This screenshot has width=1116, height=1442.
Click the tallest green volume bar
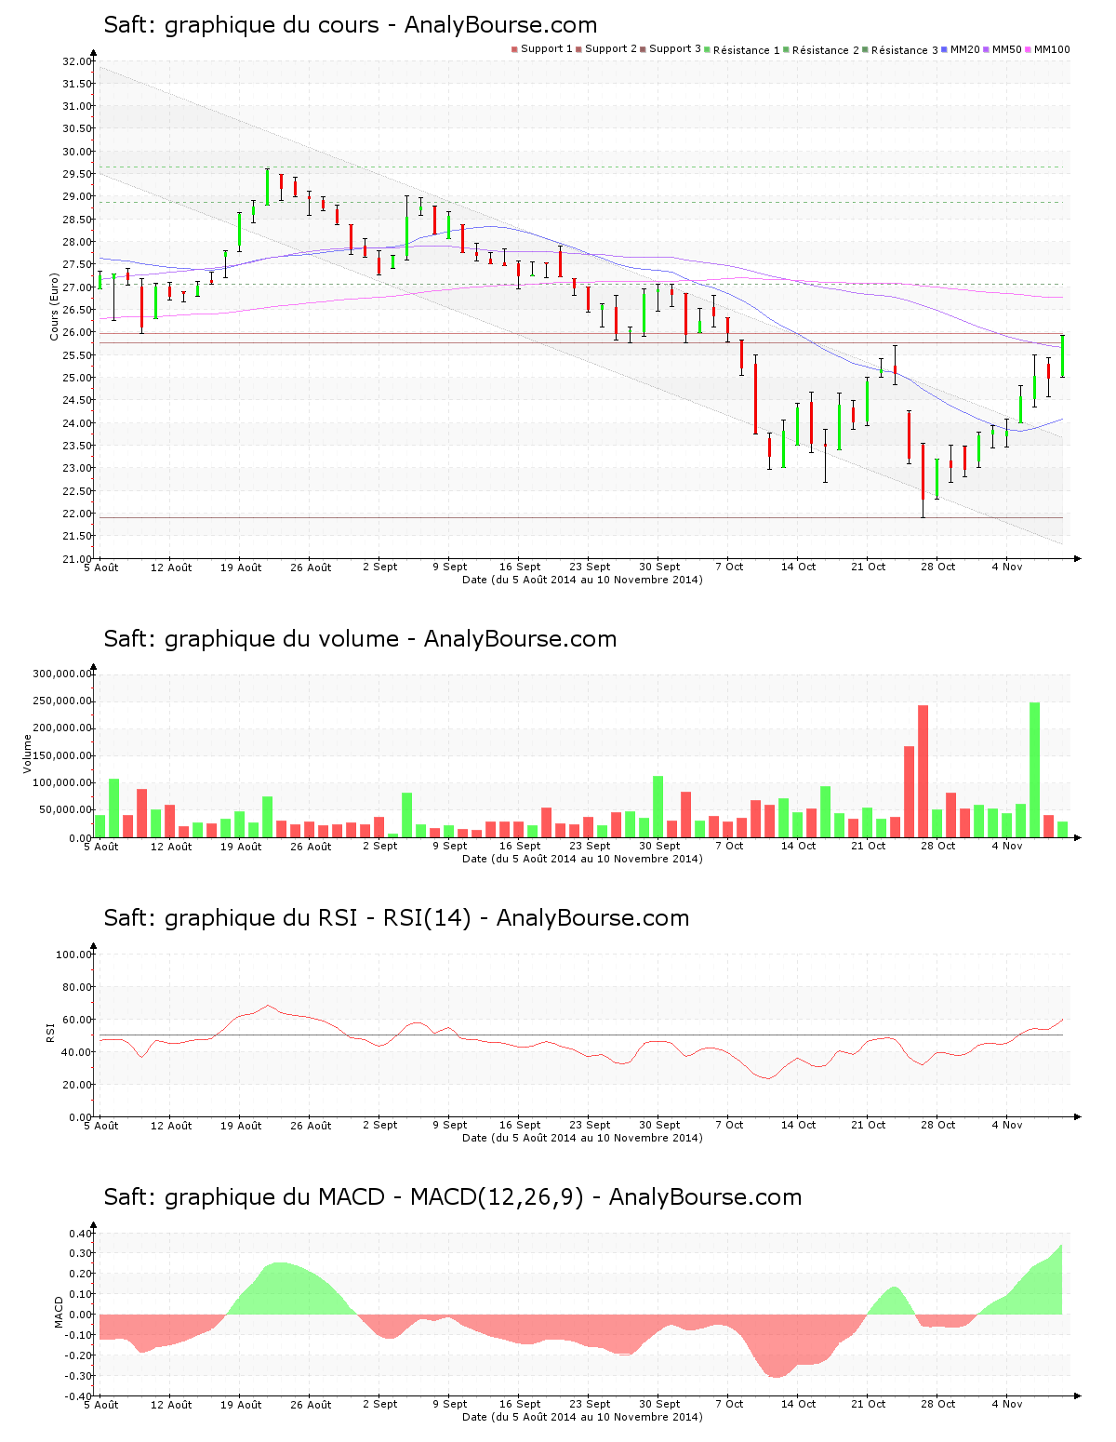coord(1034,770)
